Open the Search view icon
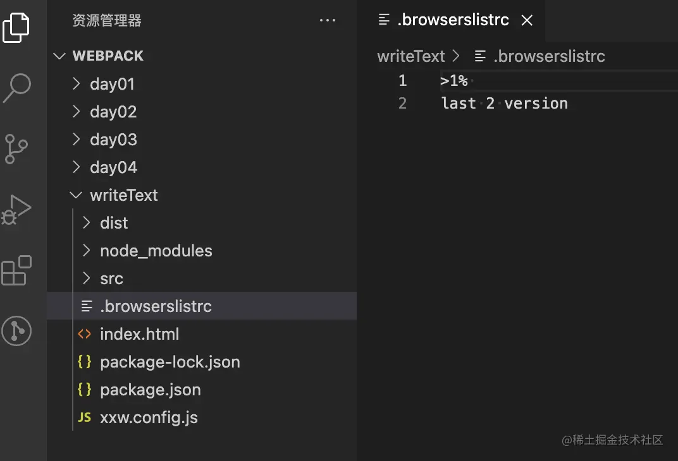Image resolution: width=678 pixels, height=461 pixels. click(x=16, y=88)
